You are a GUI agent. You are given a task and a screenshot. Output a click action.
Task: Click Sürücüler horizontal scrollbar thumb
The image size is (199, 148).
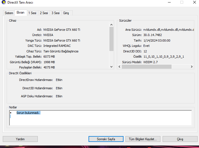147,67
